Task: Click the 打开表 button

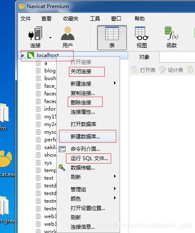Action: [143, 70]
